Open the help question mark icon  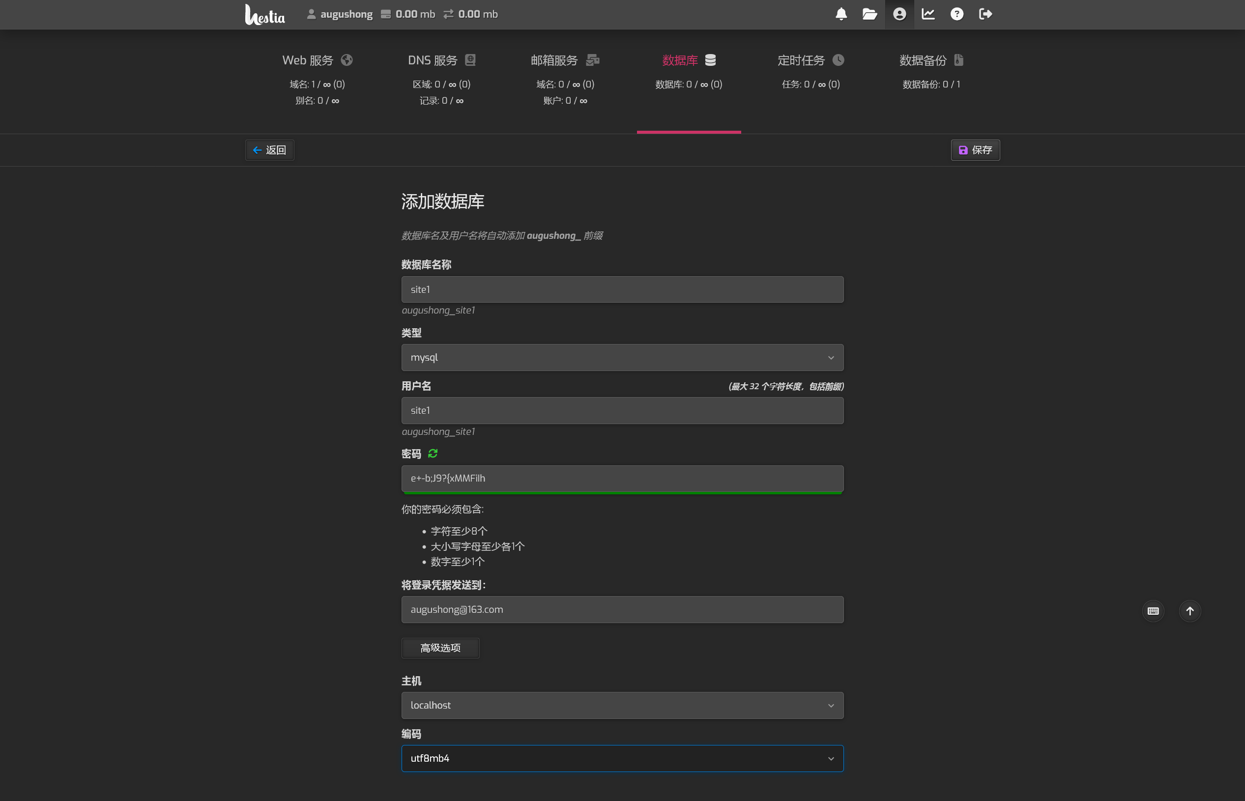tap(956, 14)
